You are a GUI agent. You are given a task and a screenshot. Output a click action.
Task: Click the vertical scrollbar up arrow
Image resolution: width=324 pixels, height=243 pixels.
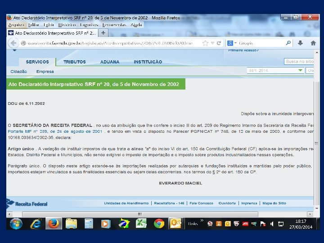pyautogui.click(x=316, y=53)
